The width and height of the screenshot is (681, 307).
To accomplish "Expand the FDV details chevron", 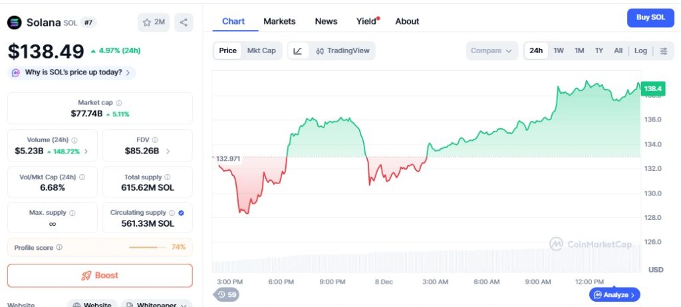I will [168, 152].
